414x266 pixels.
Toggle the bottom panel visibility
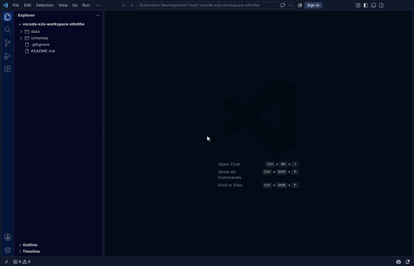pyautogui.click(x=373, y=5)
